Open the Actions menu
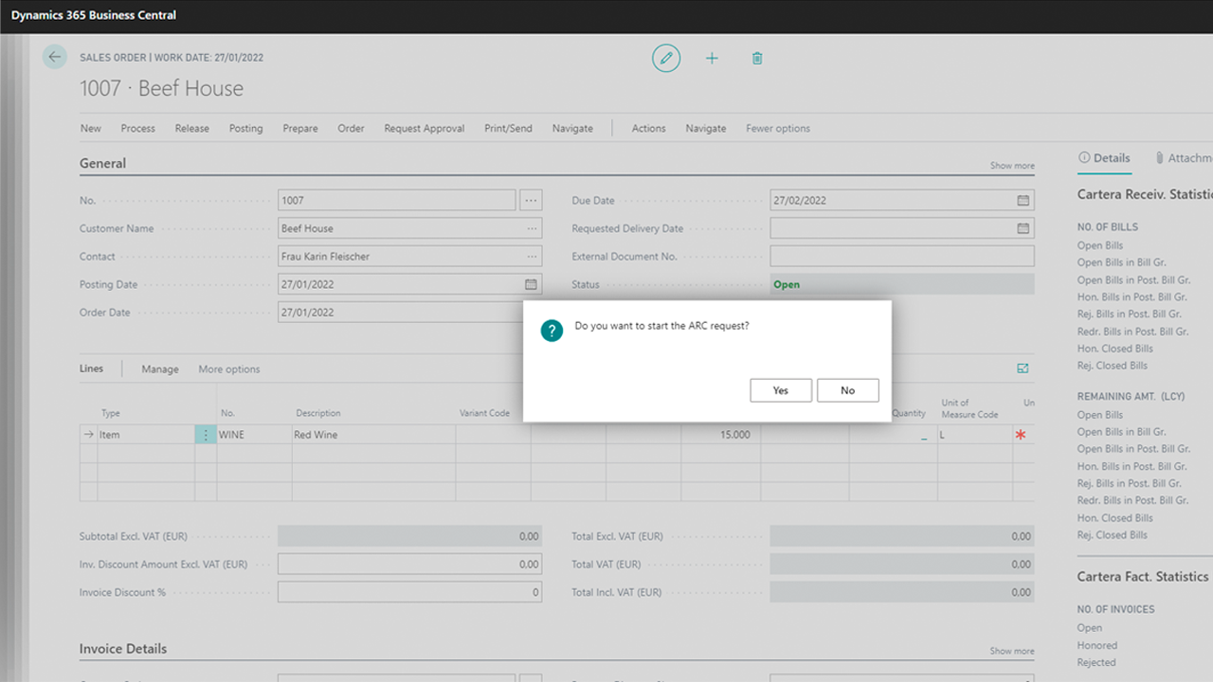 (648, 128)
